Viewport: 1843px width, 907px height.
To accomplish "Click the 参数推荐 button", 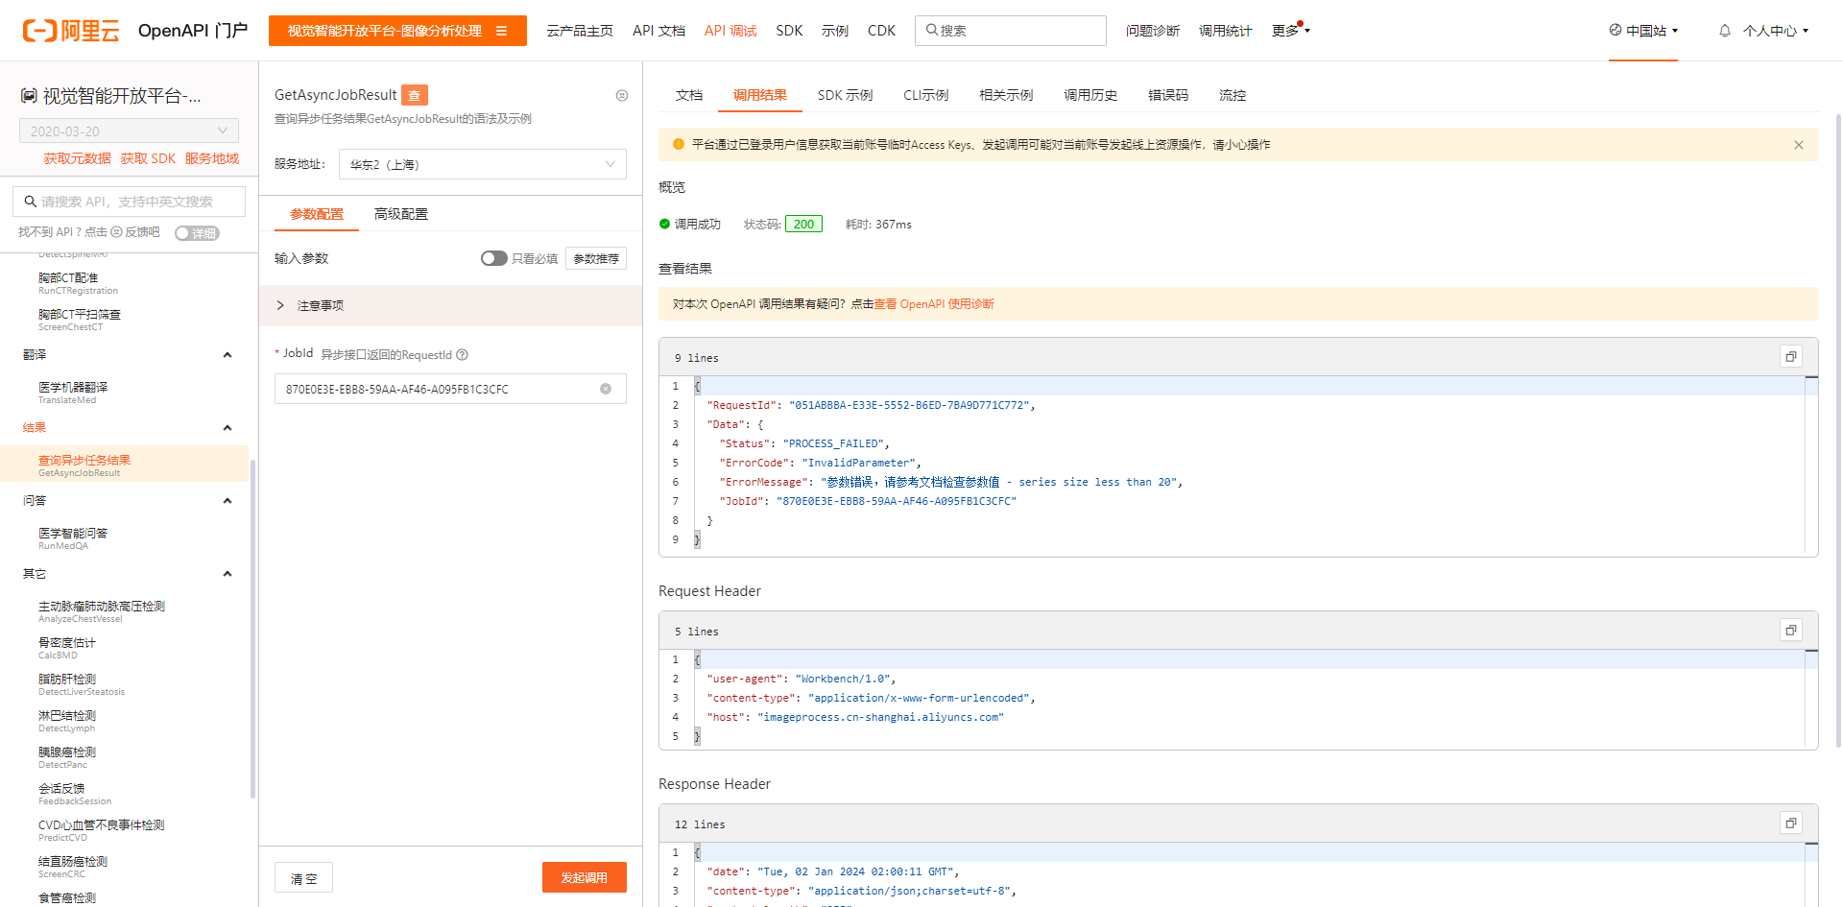I will (x=596, y=258).
